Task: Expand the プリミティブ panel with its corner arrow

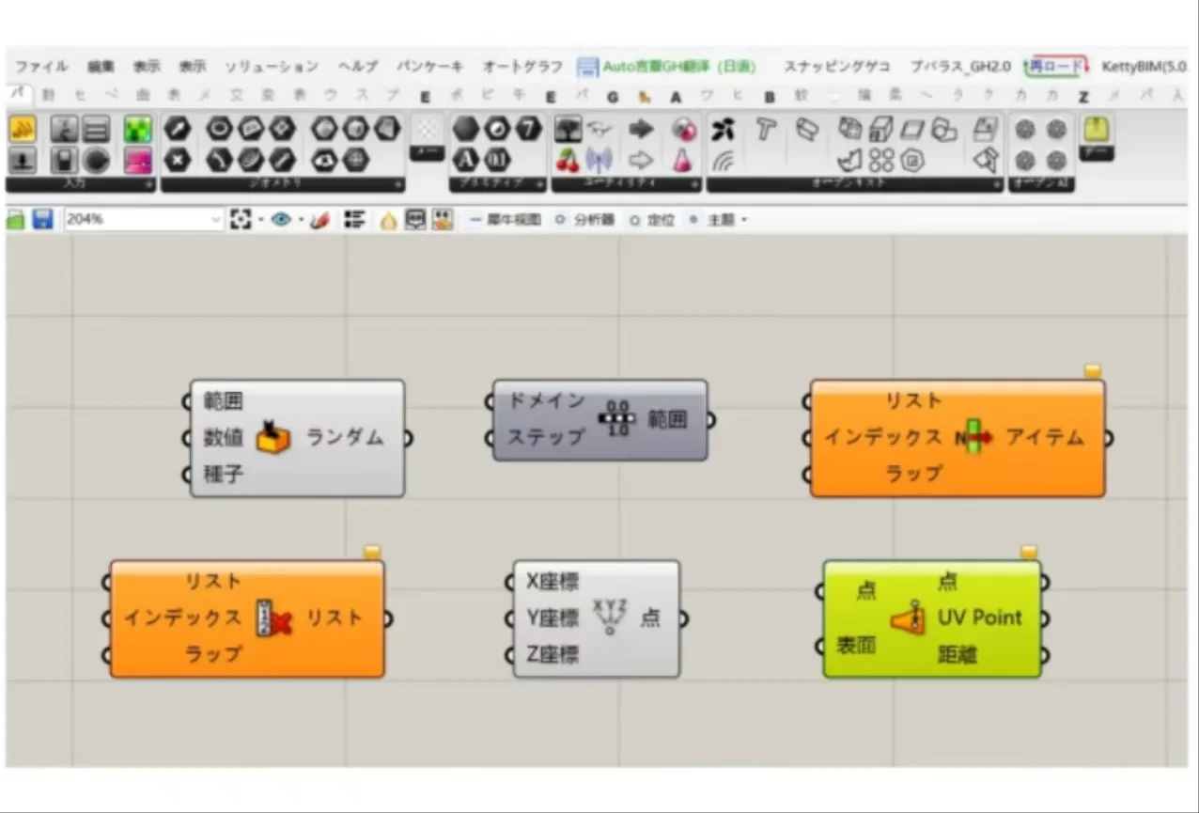Action: coord(539,185)
